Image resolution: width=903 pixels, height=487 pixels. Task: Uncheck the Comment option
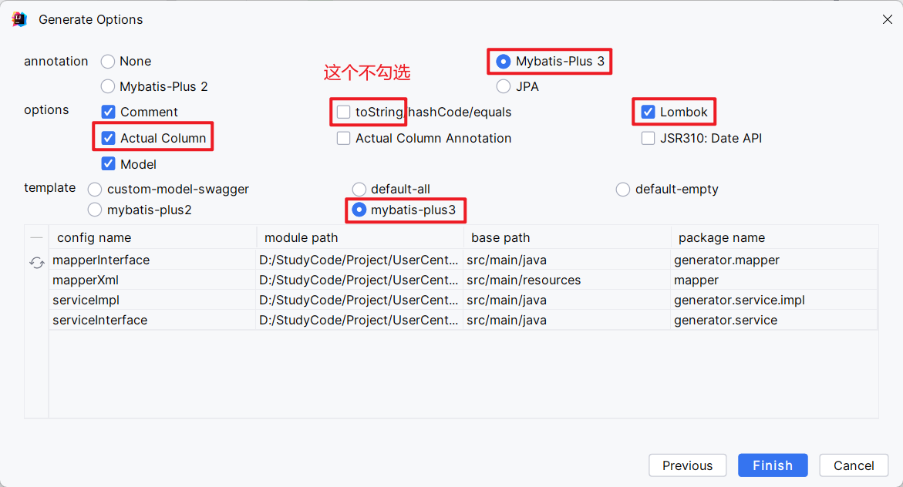tap(109, 112)
